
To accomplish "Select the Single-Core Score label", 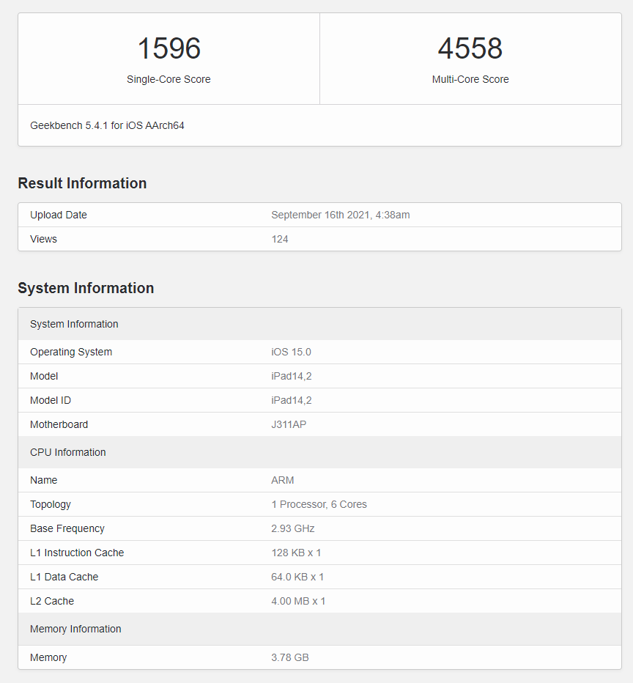I will click(169, 79).
